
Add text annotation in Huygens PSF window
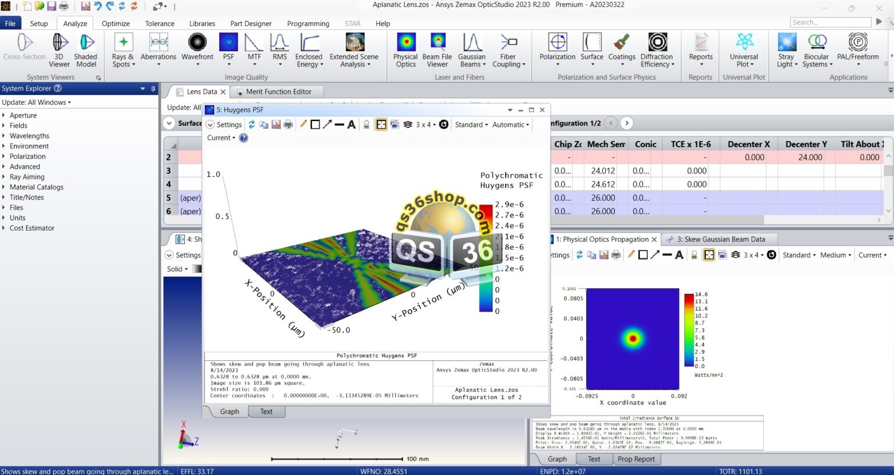pyautogui.click(x=352, y=125)
